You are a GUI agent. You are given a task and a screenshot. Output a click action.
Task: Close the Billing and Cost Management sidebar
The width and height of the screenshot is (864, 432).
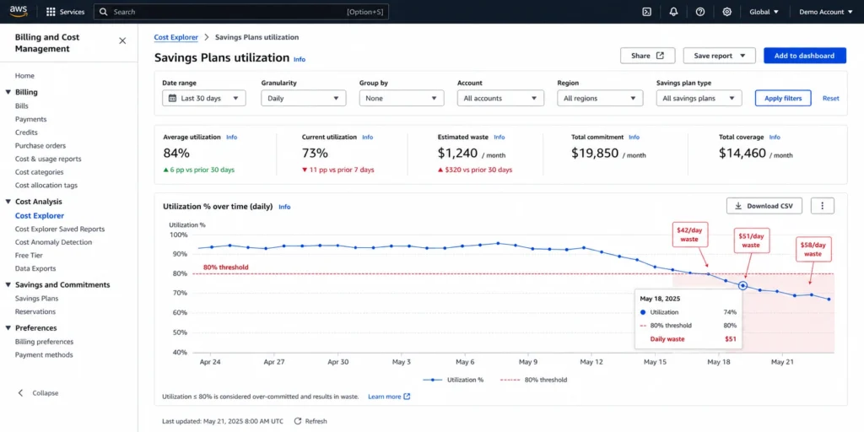click(122, 40)
